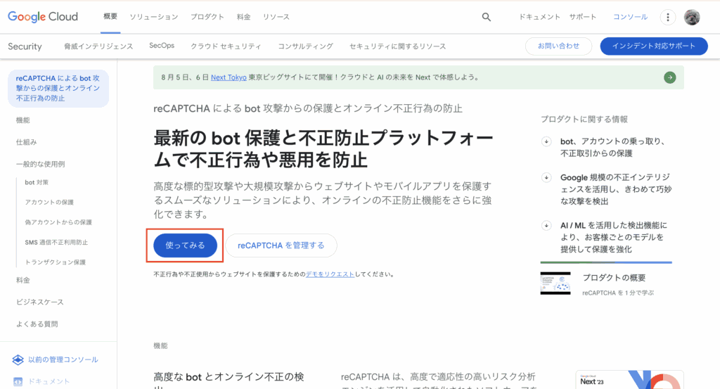Viewport: 720px width, 389px height.
Task: Jump to 機能 in the sidebar
Action: tap(23, 120)
